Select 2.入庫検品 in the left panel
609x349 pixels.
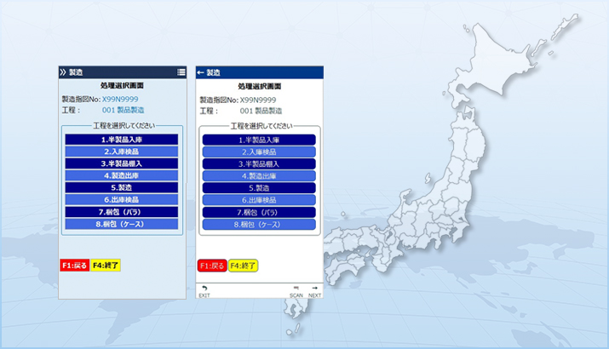pos(122,151)
